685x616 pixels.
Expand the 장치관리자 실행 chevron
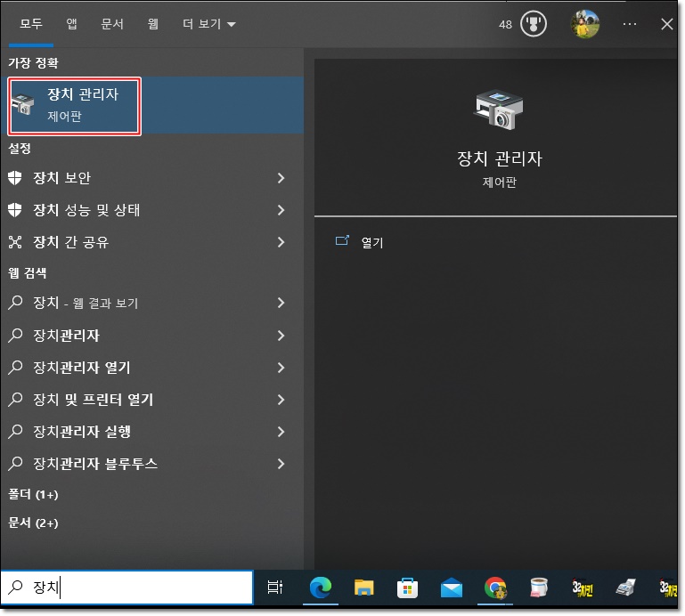[281, 432]
